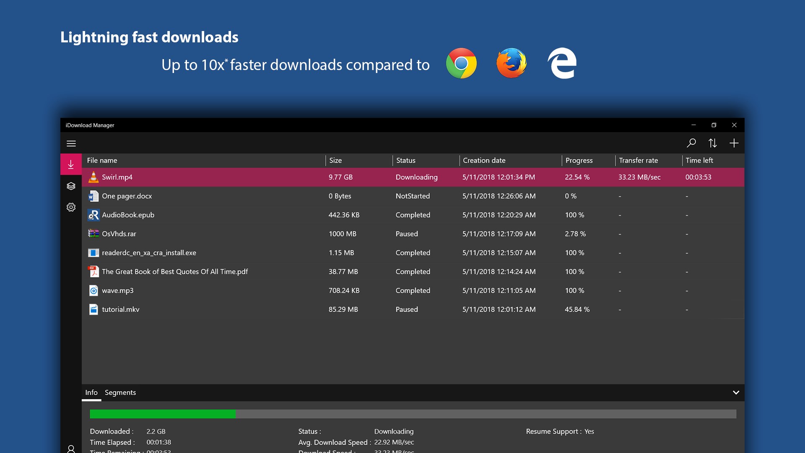Sort by File name column header
The image size is (805, 453).
click(x=102, y=161)
